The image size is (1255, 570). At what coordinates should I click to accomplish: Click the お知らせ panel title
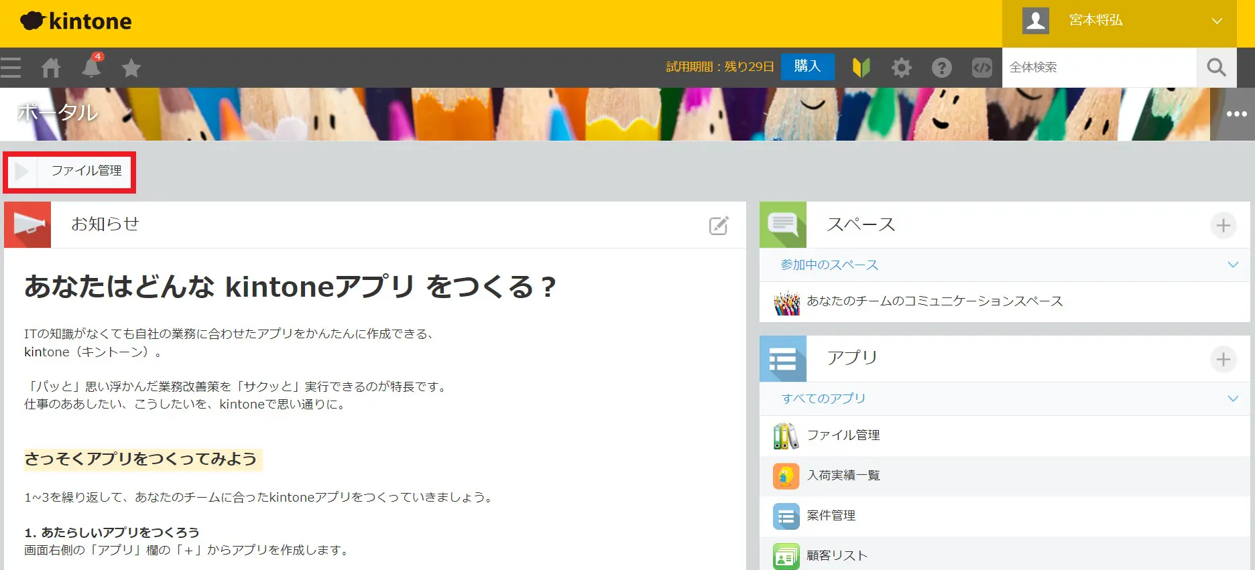105,224
